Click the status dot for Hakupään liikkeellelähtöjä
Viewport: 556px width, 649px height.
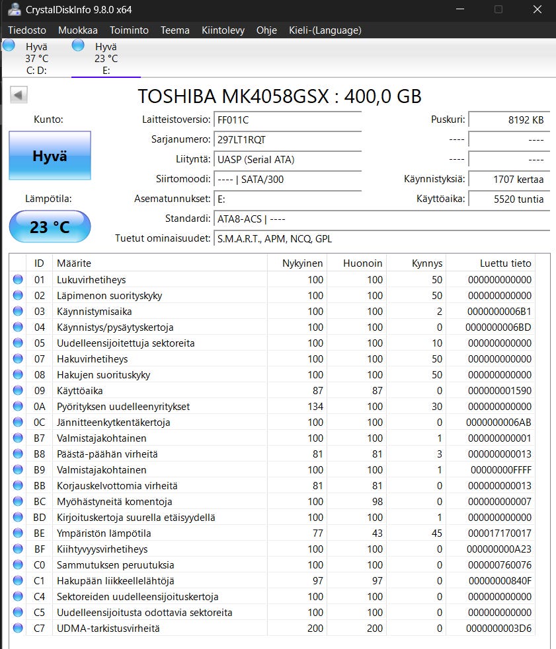coord(18,581)
